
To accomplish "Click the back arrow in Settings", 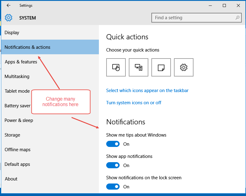I will click(9, 5).
